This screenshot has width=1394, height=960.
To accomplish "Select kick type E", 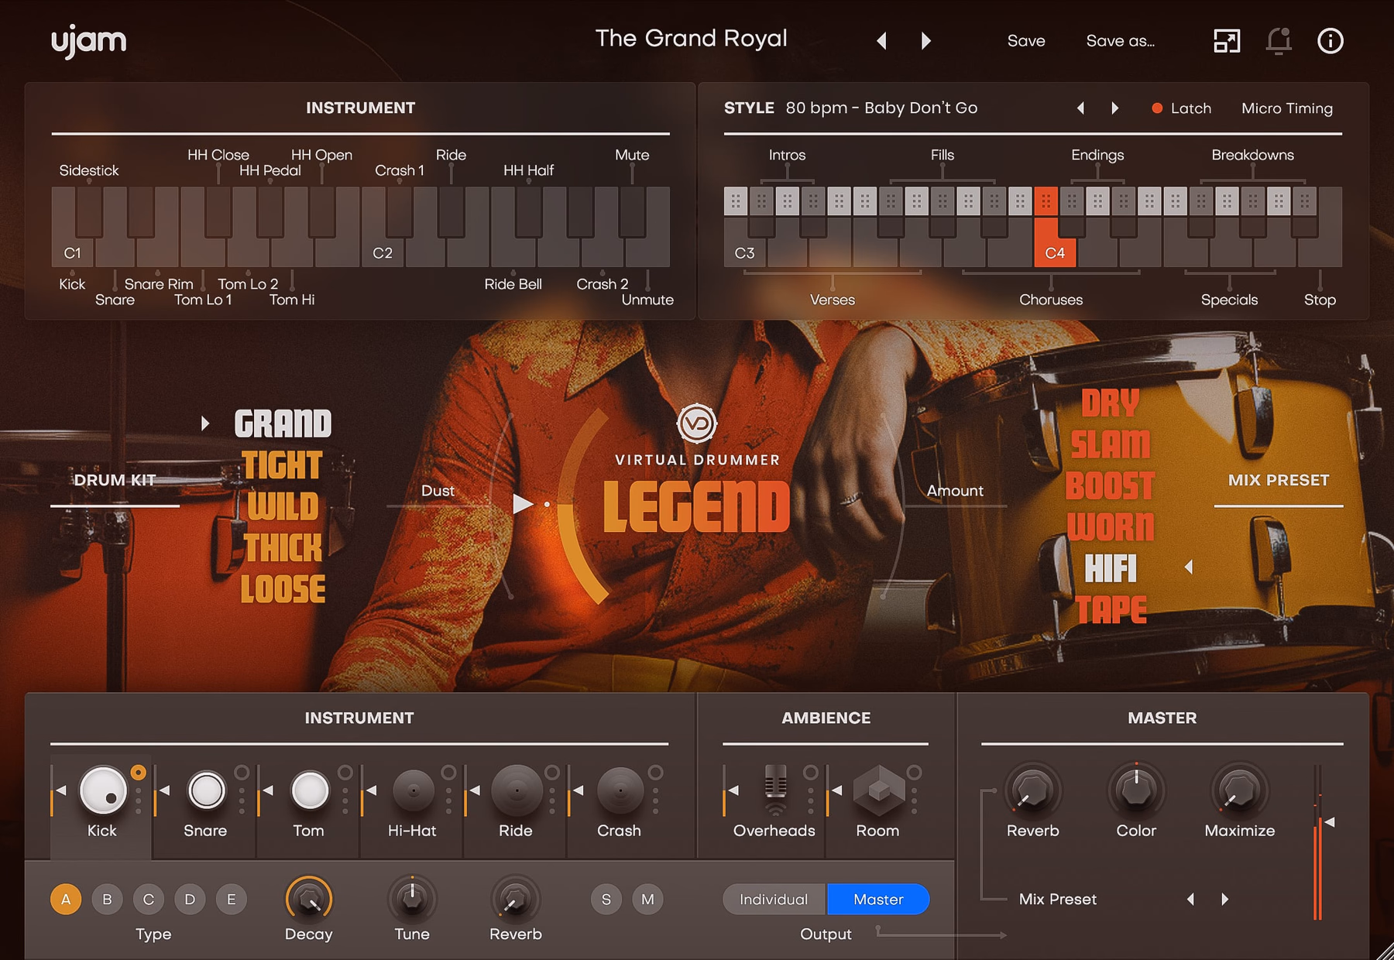I will coord(232,900).
